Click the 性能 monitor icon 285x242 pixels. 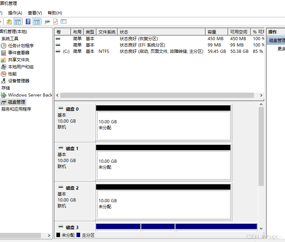(4, 74)
